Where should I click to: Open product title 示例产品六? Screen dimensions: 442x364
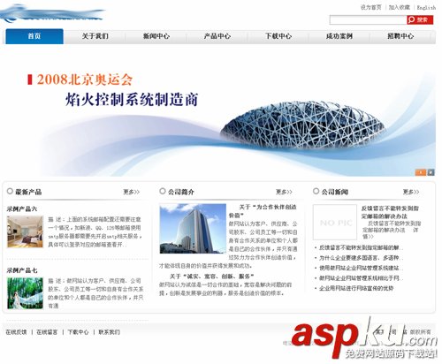point(22,209)
